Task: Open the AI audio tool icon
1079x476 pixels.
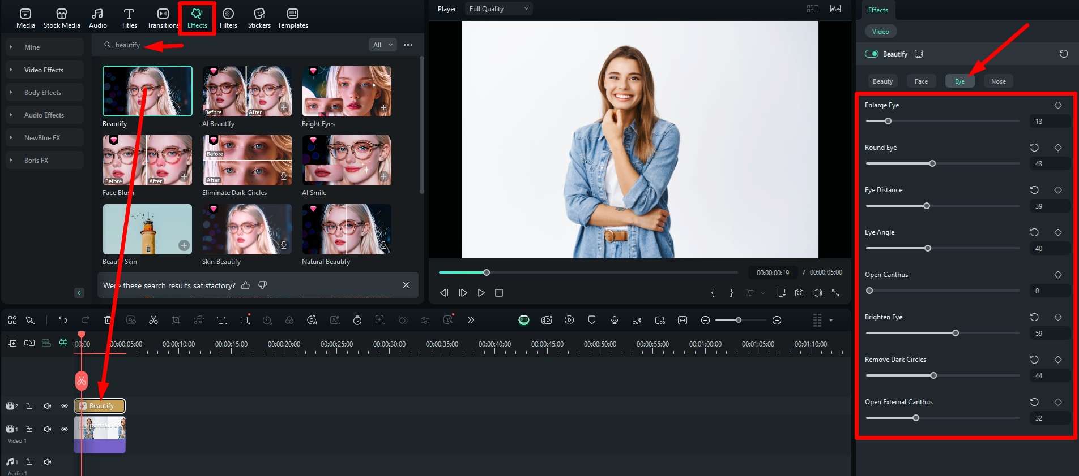Action: click(x=312, y=320)
